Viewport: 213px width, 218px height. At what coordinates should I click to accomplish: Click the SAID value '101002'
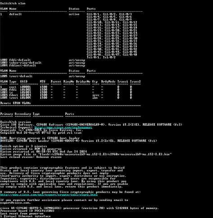pos(25,89)
